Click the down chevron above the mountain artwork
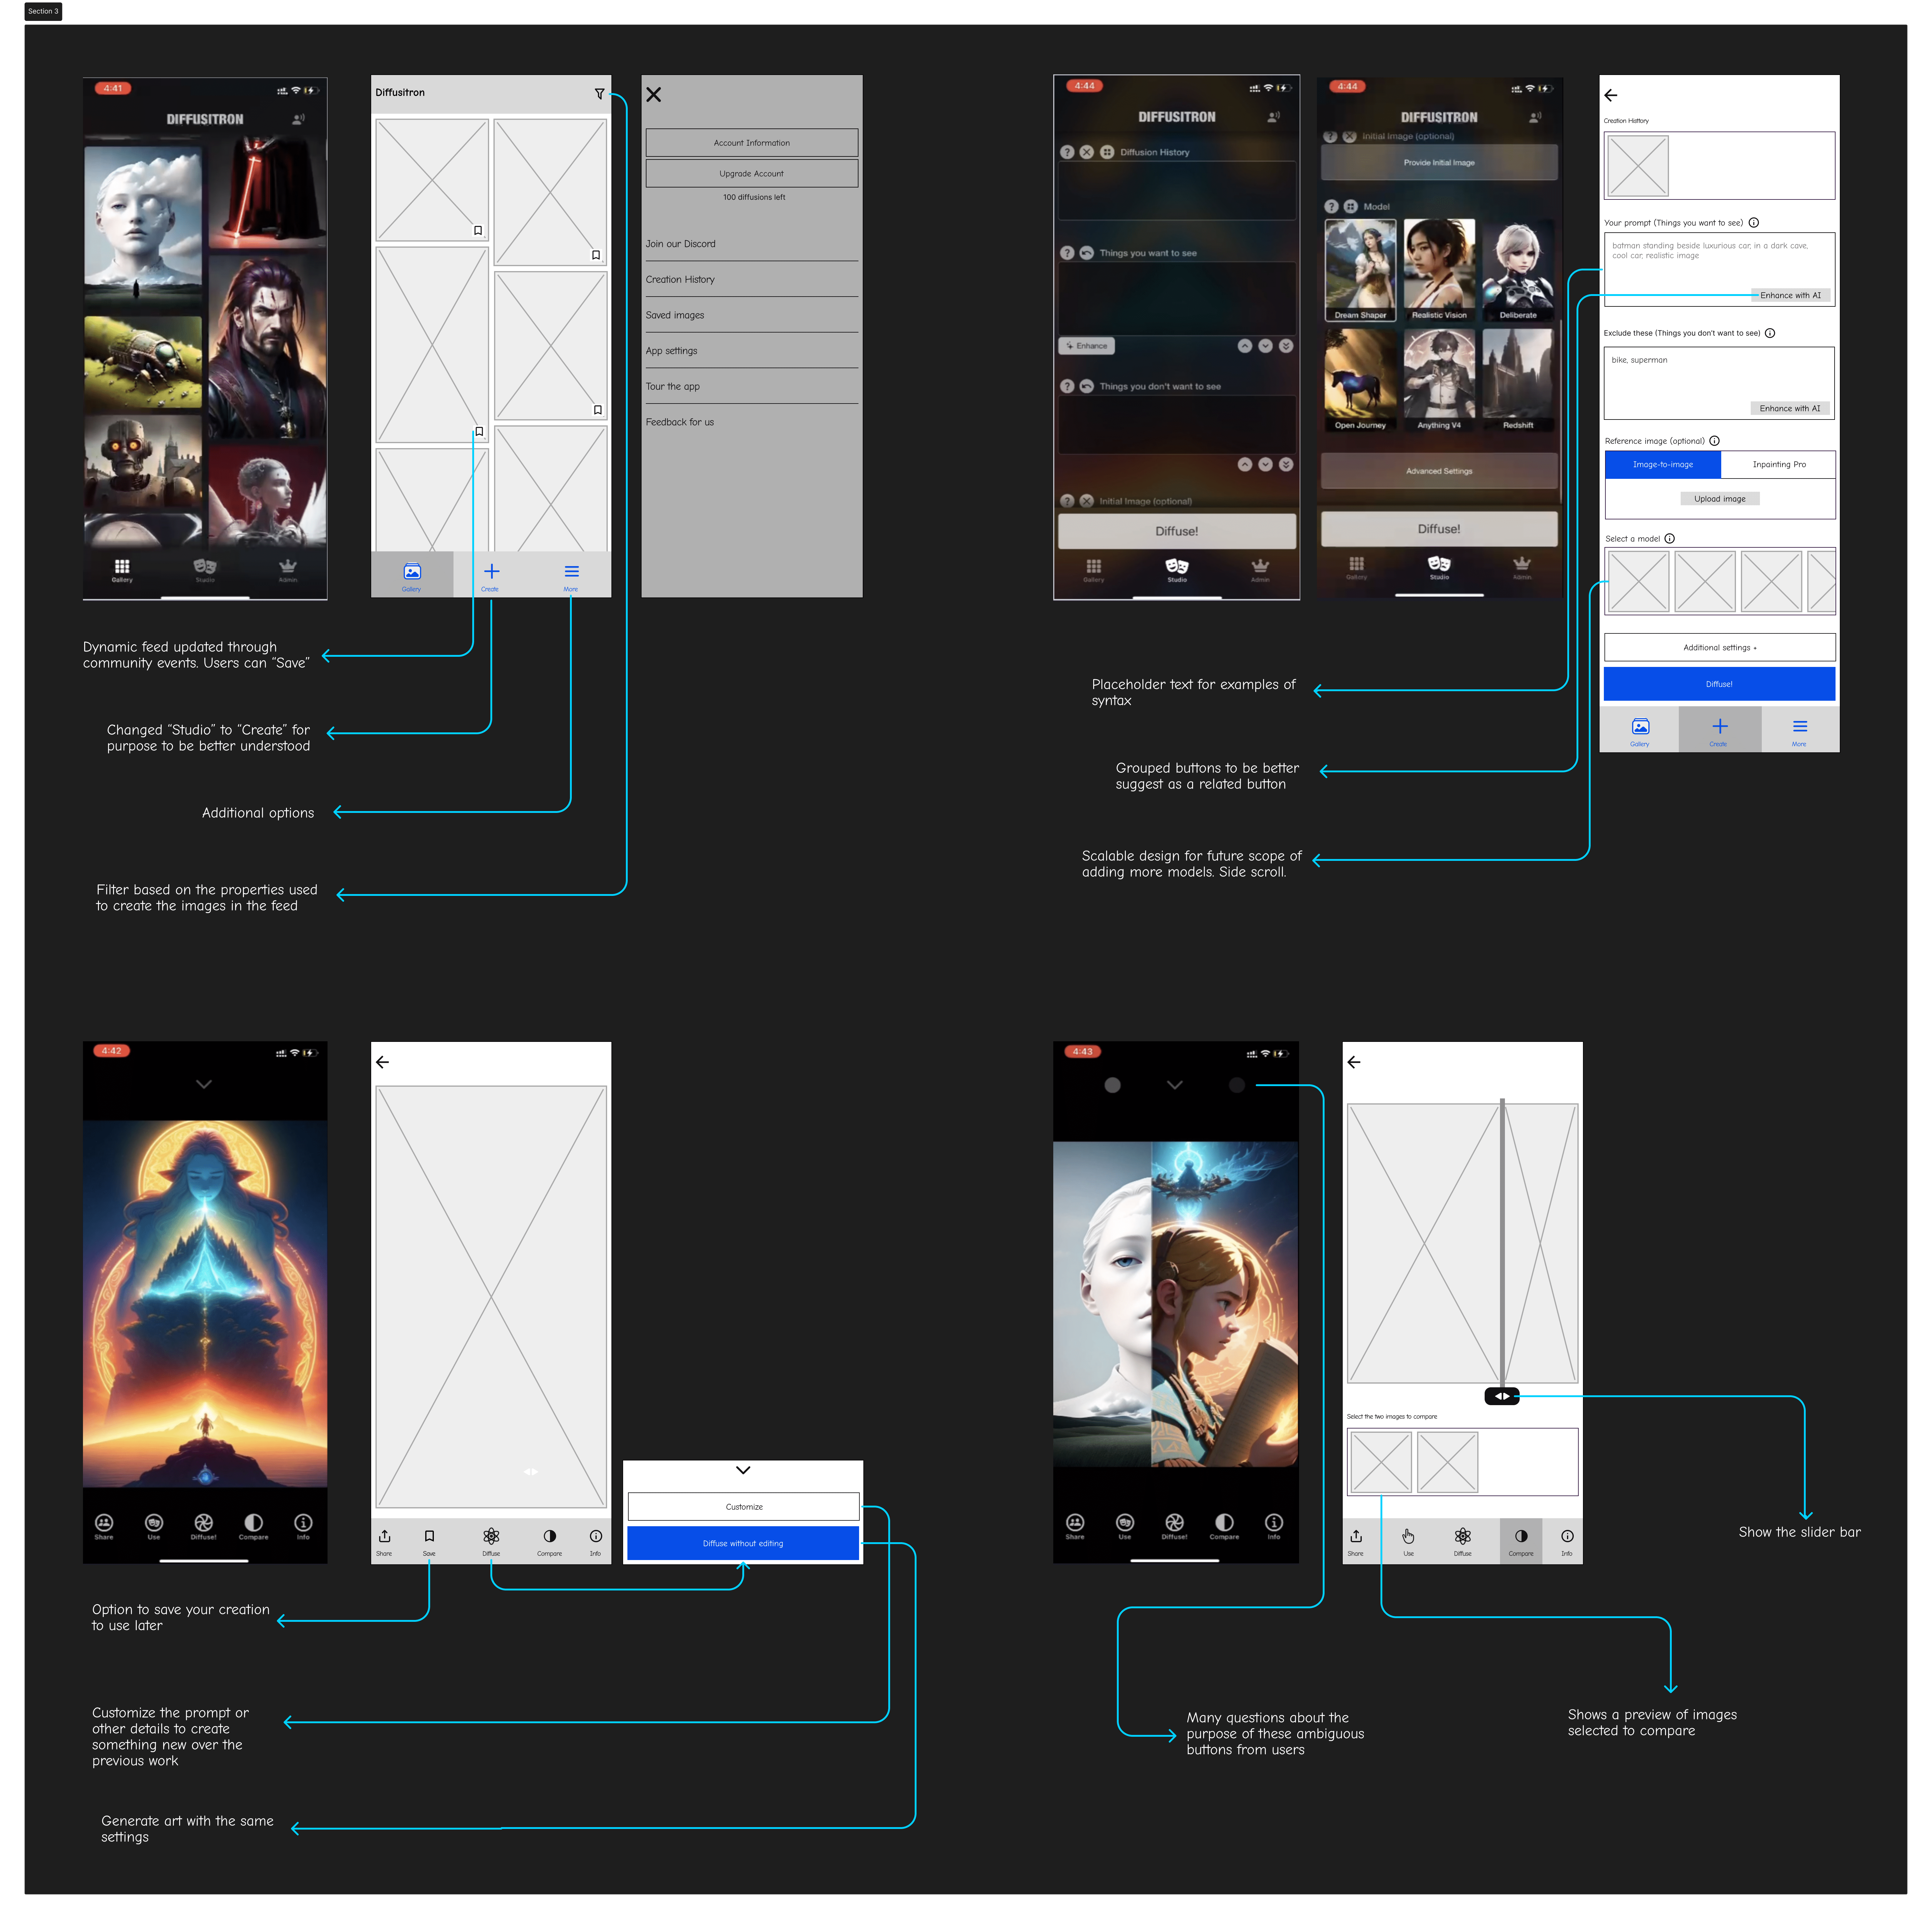The image size is (1932, 1919). point(204,1084)
